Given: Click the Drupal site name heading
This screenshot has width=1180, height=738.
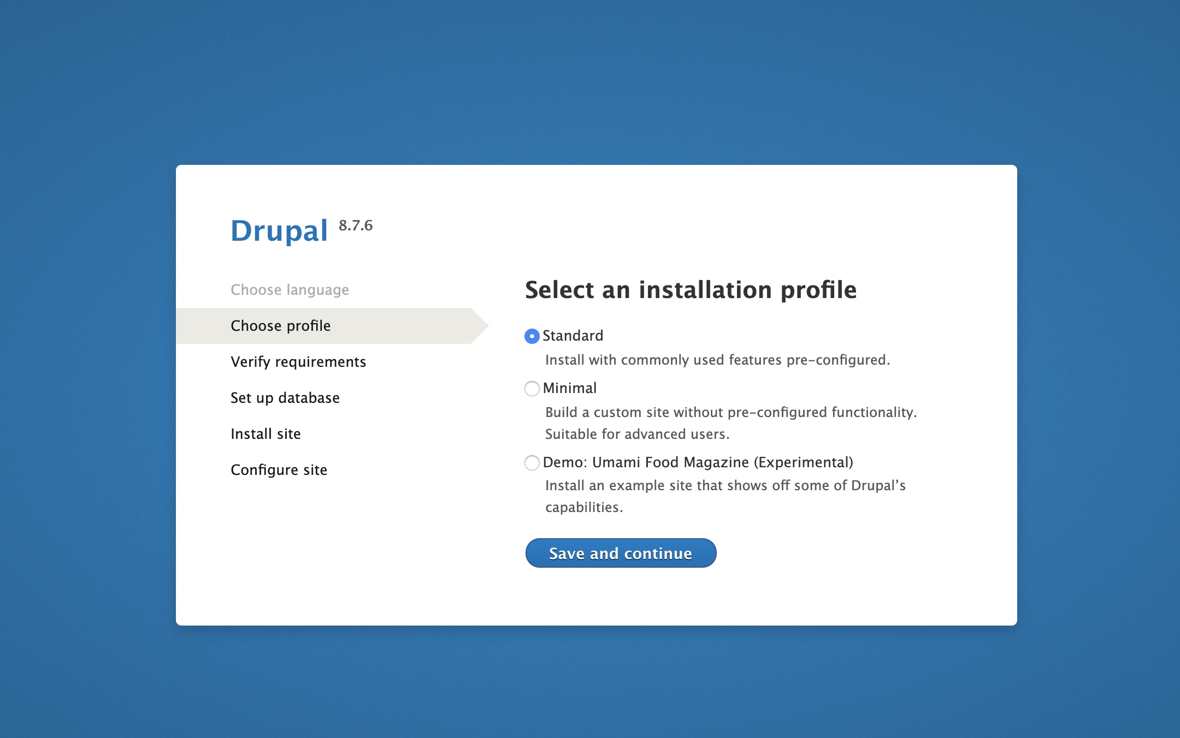Looking at the screenshot, I should point(279,231).
